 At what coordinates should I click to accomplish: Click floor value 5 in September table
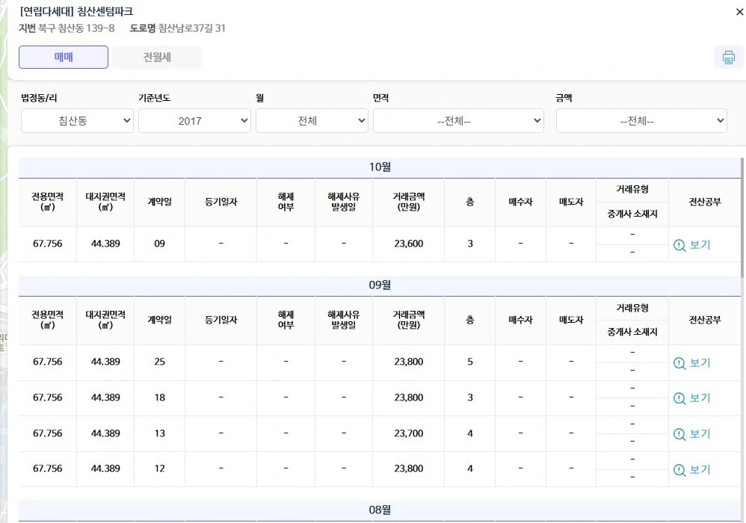(x=470, y=362)
